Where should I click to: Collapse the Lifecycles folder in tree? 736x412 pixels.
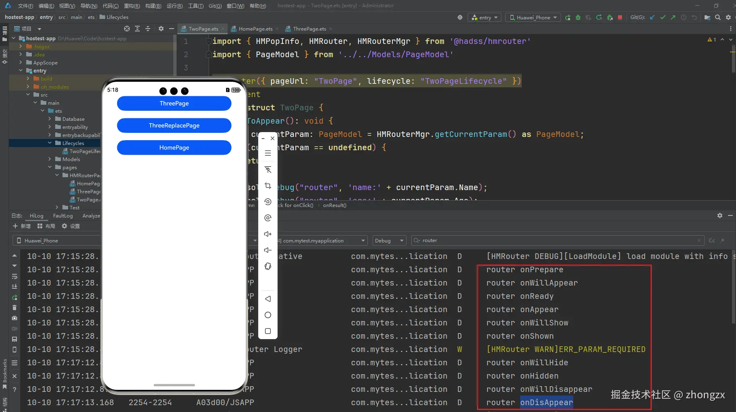(x=50, y=143)
